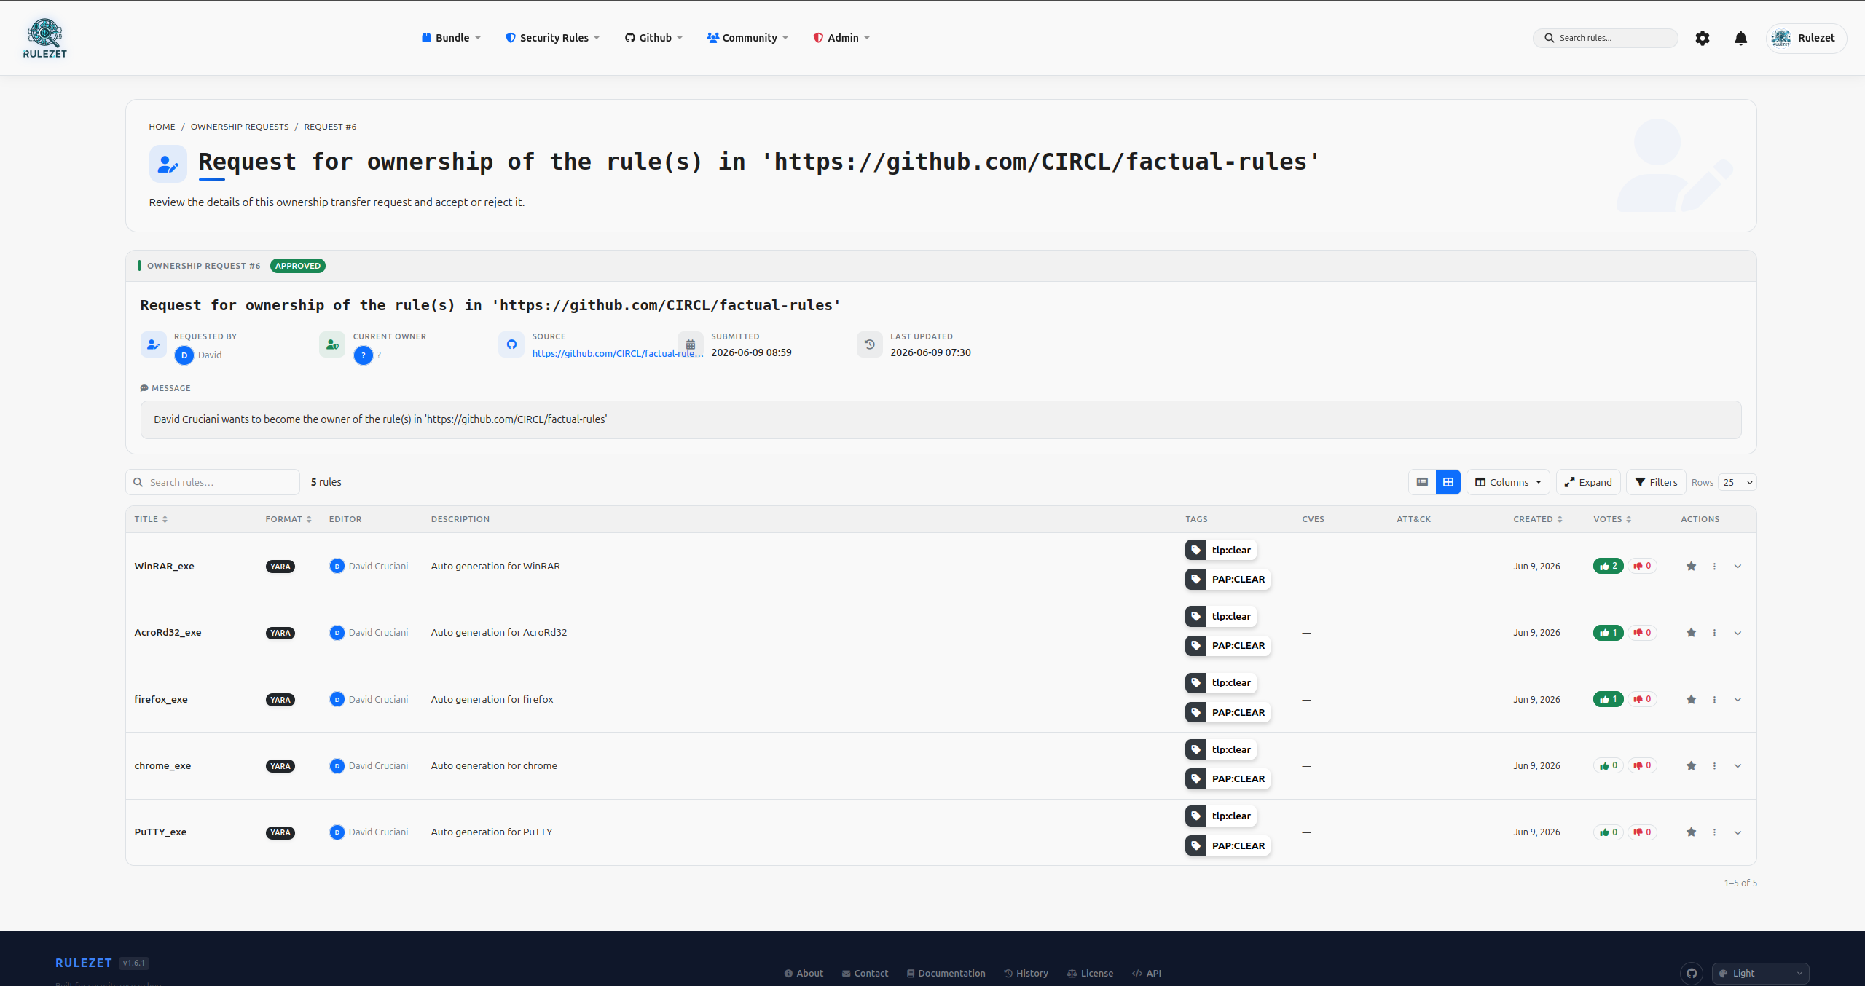Click the Expand table button
Viewport: 1865px width, 986px height.
pyautogui.click(x=1588, y=482)
